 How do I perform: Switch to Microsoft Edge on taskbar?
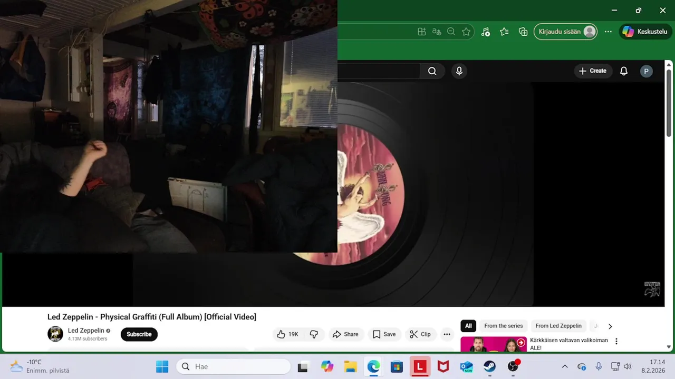pos(373,366)
